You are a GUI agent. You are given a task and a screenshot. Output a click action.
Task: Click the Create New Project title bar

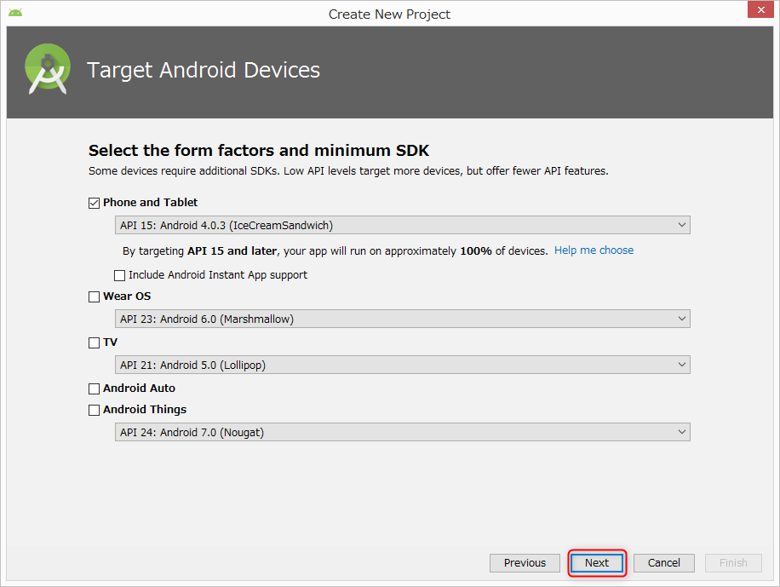pyautogui.click(x=389, y=14)
